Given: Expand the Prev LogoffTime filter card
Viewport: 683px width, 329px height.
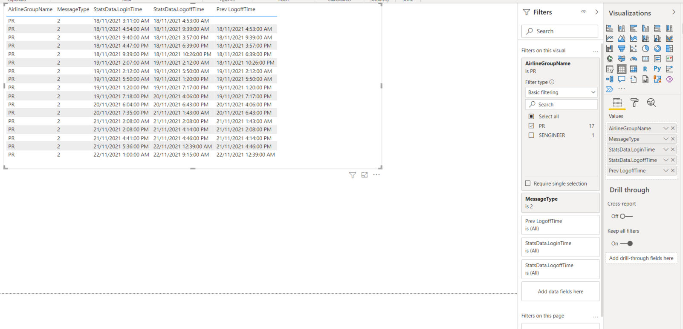Looking at the screenshot, I should [560, 225].
